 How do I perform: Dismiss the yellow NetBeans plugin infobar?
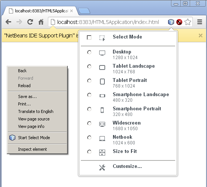200,36
